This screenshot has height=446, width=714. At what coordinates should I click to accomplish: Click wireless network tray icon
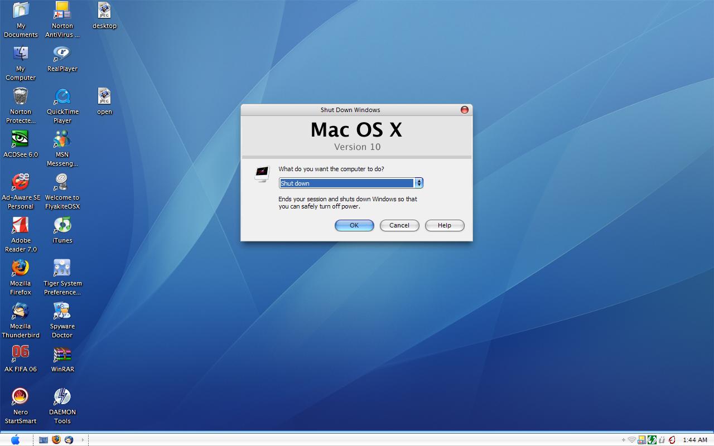point(632,440)
